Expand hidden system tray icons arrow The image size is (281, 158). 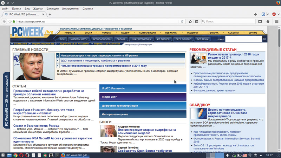pos(261,155)
